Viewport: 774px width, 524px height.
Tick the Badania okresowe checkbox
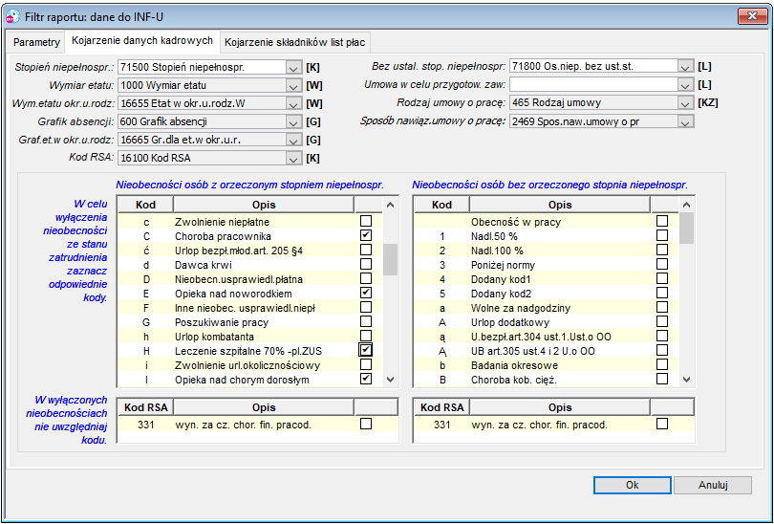662,364
